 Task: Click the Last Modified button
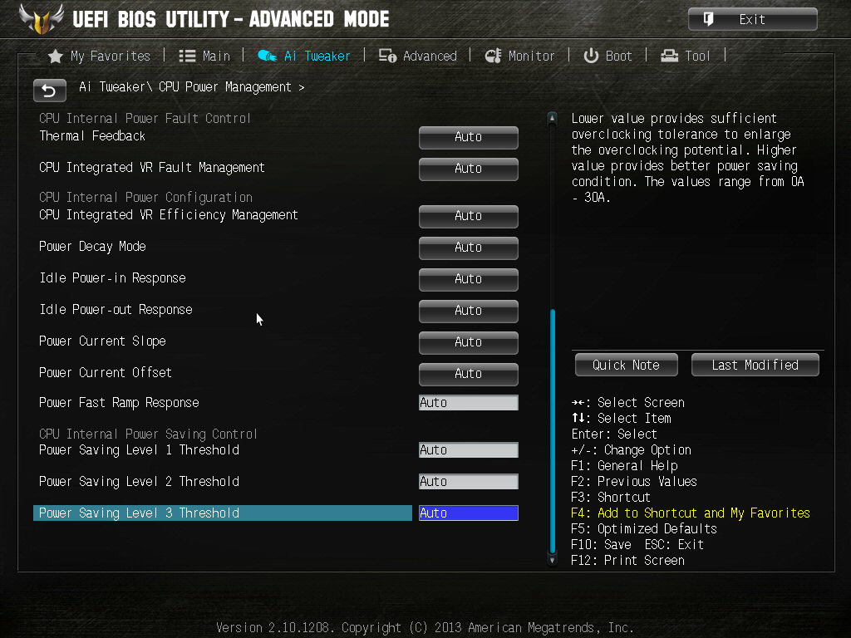(755, 366)
